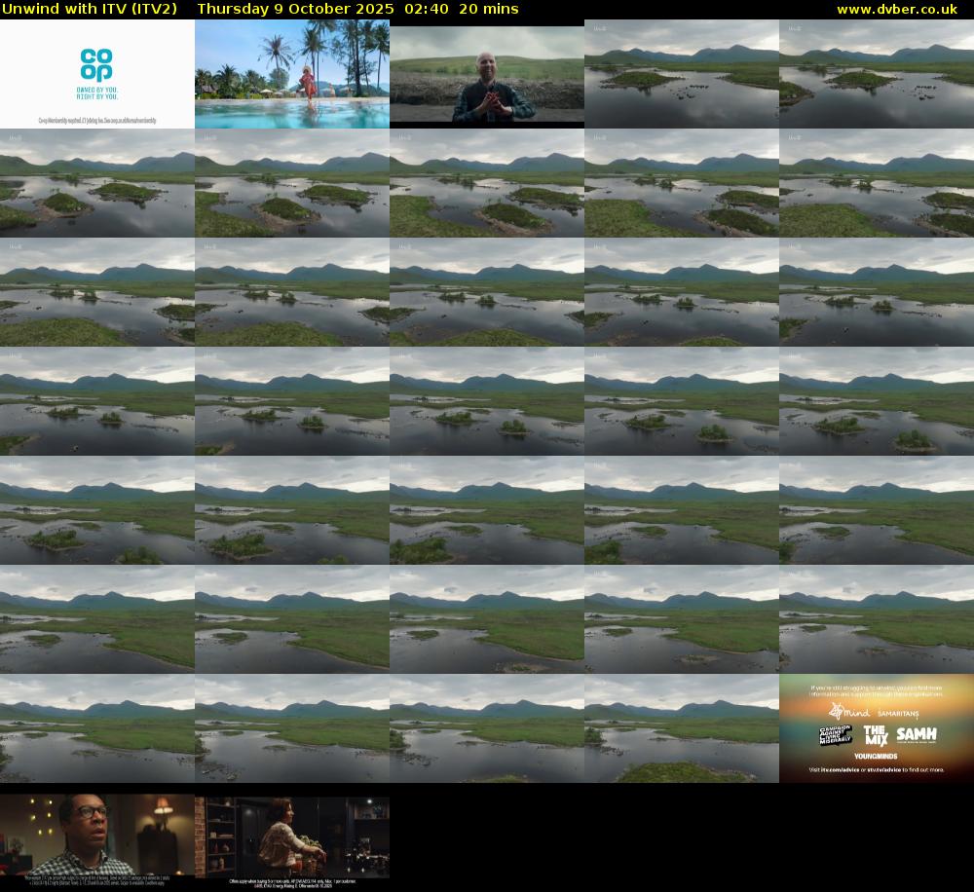Viewport: 974px width, 892px height.
Task: Select The Mix logo
Action: click(x=876, y=734)
